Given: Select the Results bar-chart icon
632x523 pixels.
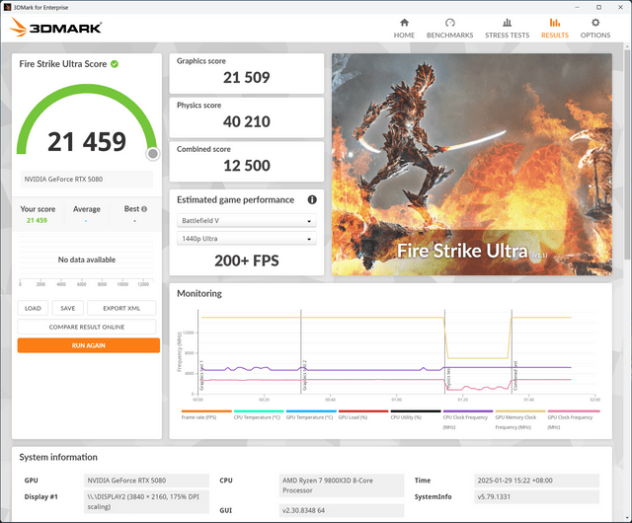Looking at the screenshot, I should pyautogui.click(x=555, y=23).
